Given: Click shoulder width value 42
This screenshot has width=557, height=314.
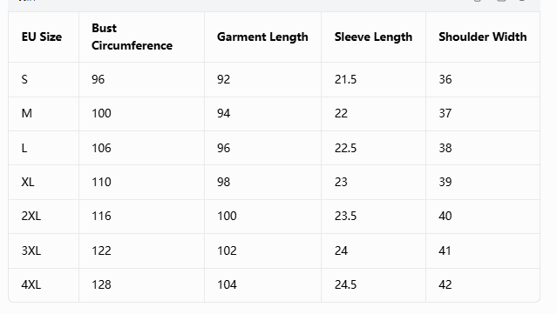Looking at the screenshot, I should point(445,285).
